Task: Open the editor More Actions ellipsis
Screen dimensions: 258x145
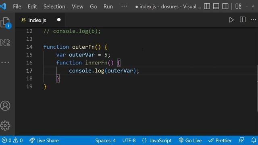Action: tap(253, 20)
